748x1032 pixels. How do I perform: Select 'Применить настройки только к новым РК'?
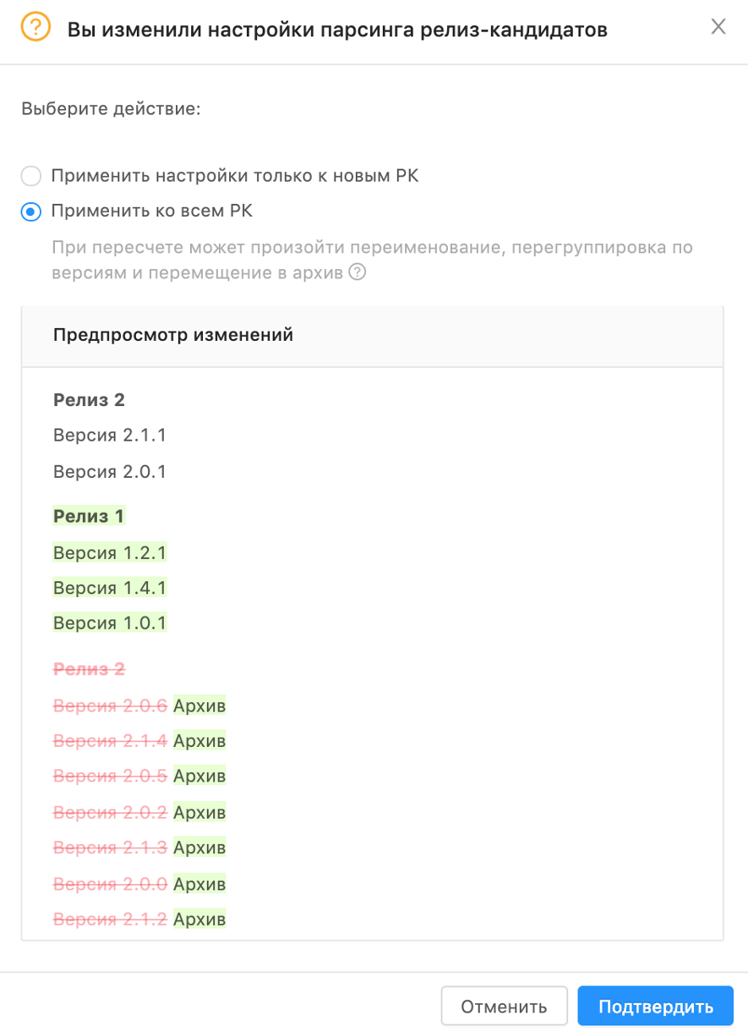pyautogui.click(x=31, y=176)
